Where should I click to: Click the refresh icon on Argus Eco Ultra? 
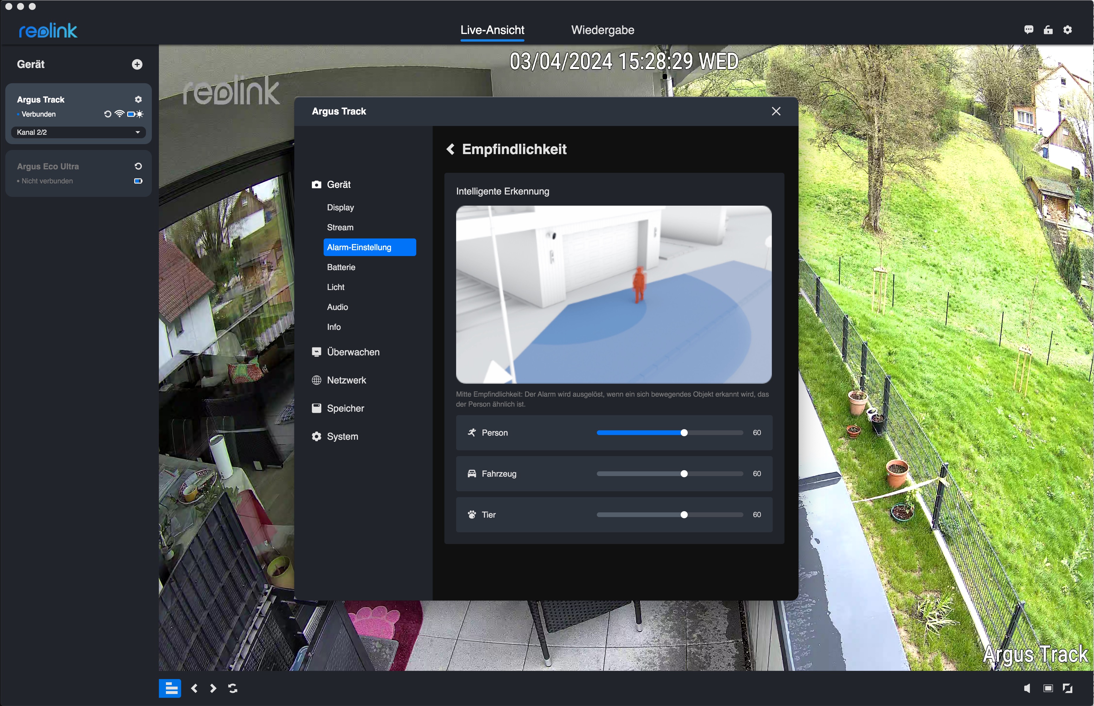pos(138,166)
